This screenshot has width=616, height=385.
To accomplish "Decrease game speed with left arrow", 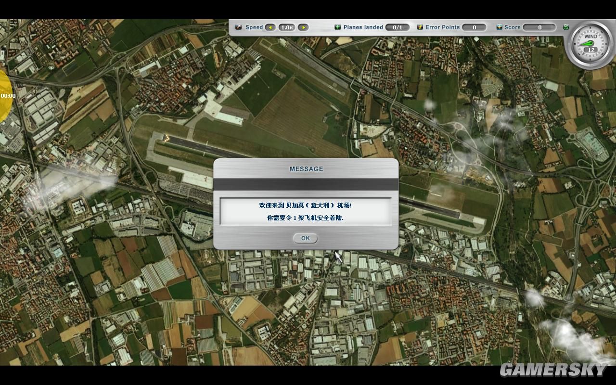I will [270, 27].
